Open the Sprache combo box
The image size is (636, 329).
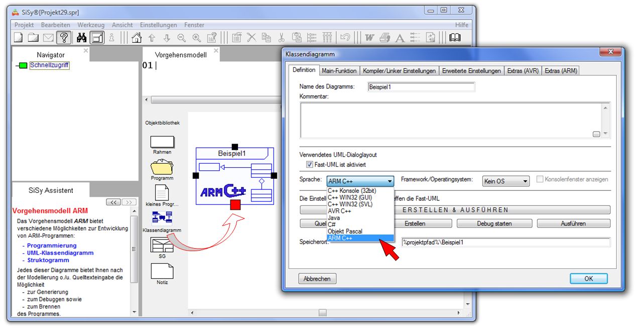(x=360, y=181)
